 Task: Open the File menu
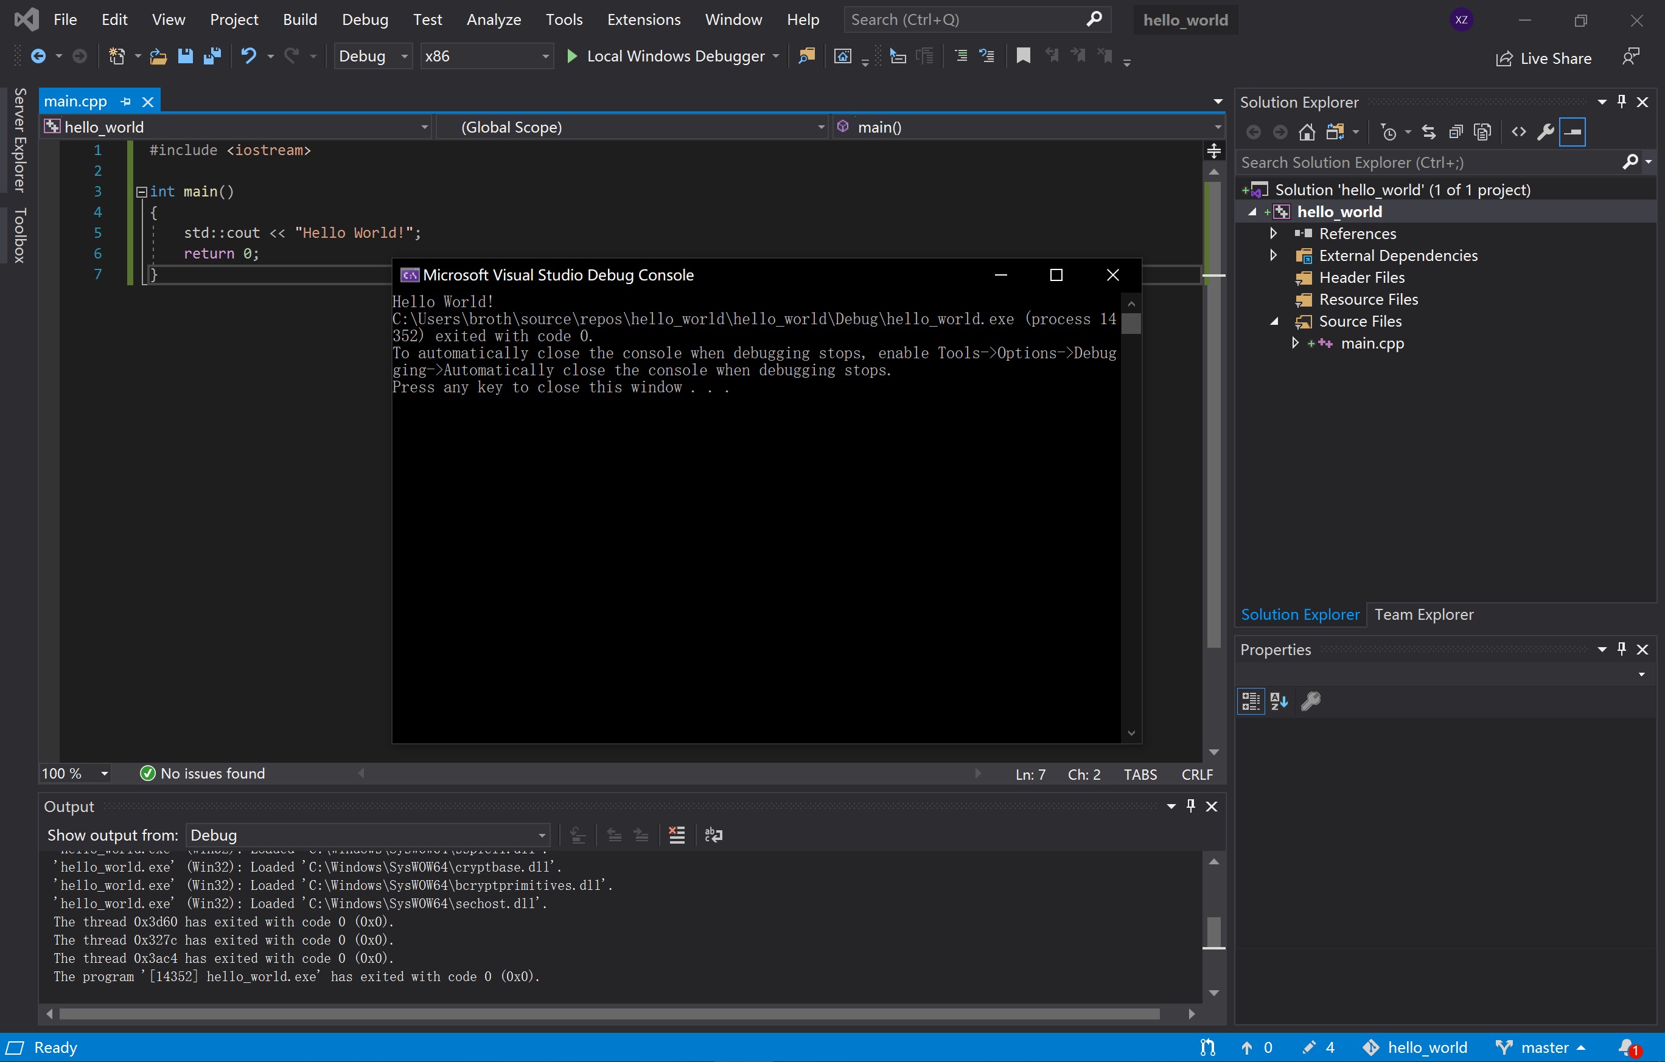[x=65, y=19]
